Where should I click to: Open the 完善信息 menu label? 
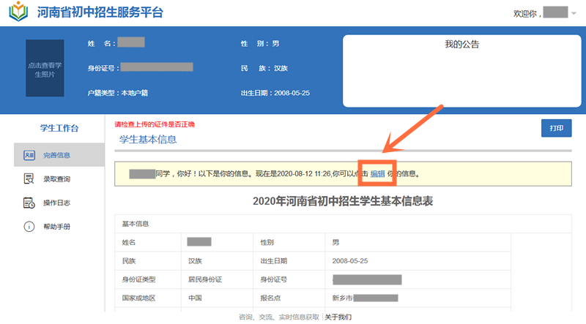57,155
